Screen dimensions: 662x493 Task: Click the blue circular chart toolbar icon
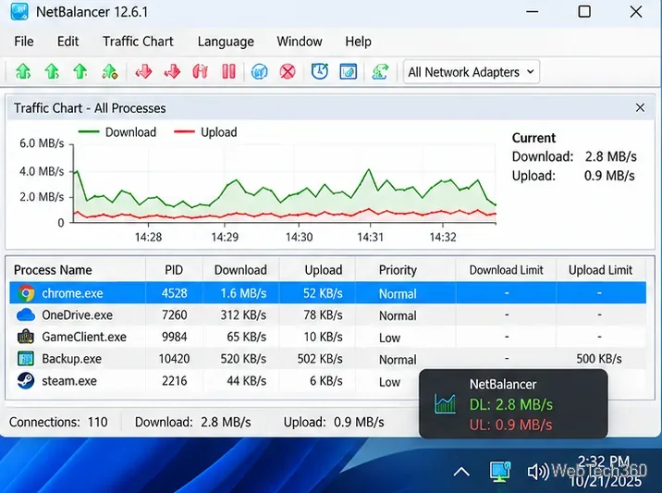click(x=259, y=72)
